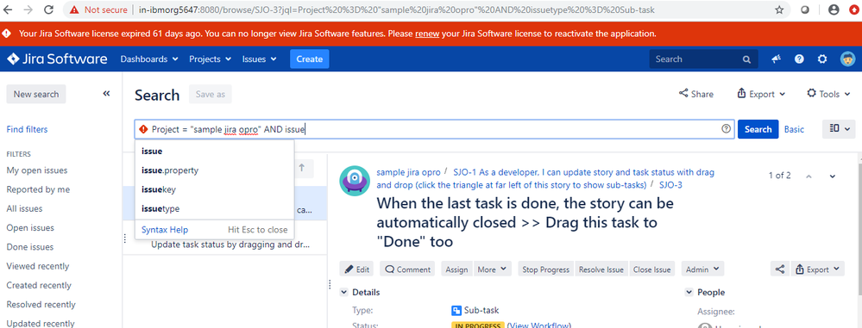Select My open issues filter

37,170
